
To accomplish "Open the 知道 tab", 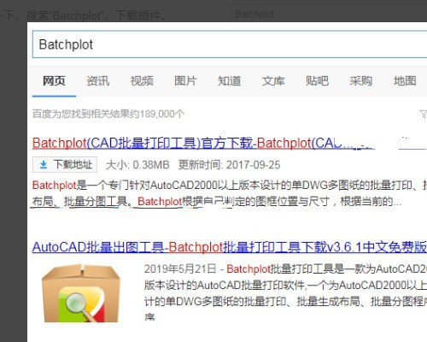I will pyautogui.click(x=229, y=81).
